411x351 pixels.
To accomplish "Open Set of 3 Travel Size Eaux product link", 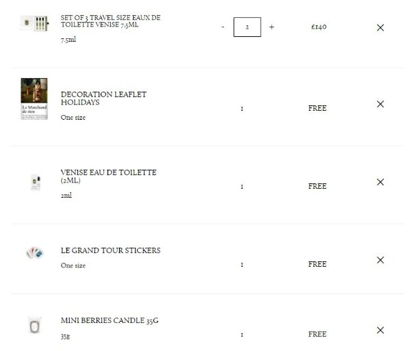I will click(110, 21).
